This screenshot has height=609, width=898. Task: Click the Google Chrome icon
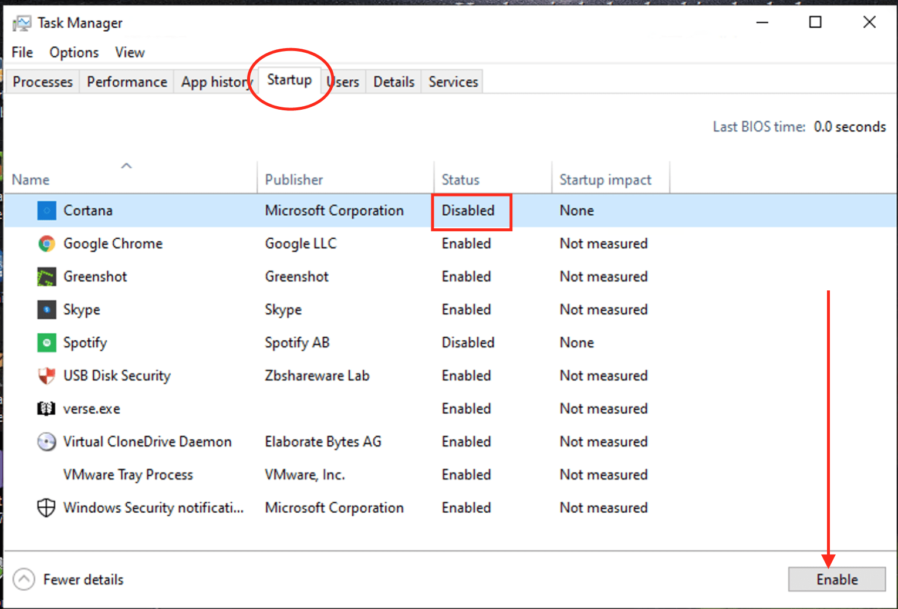[x=46, y=243]
